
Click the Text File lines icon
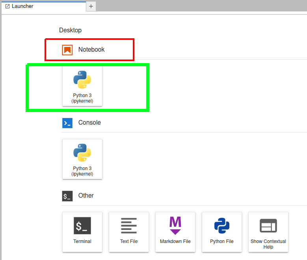coord(129,226)
